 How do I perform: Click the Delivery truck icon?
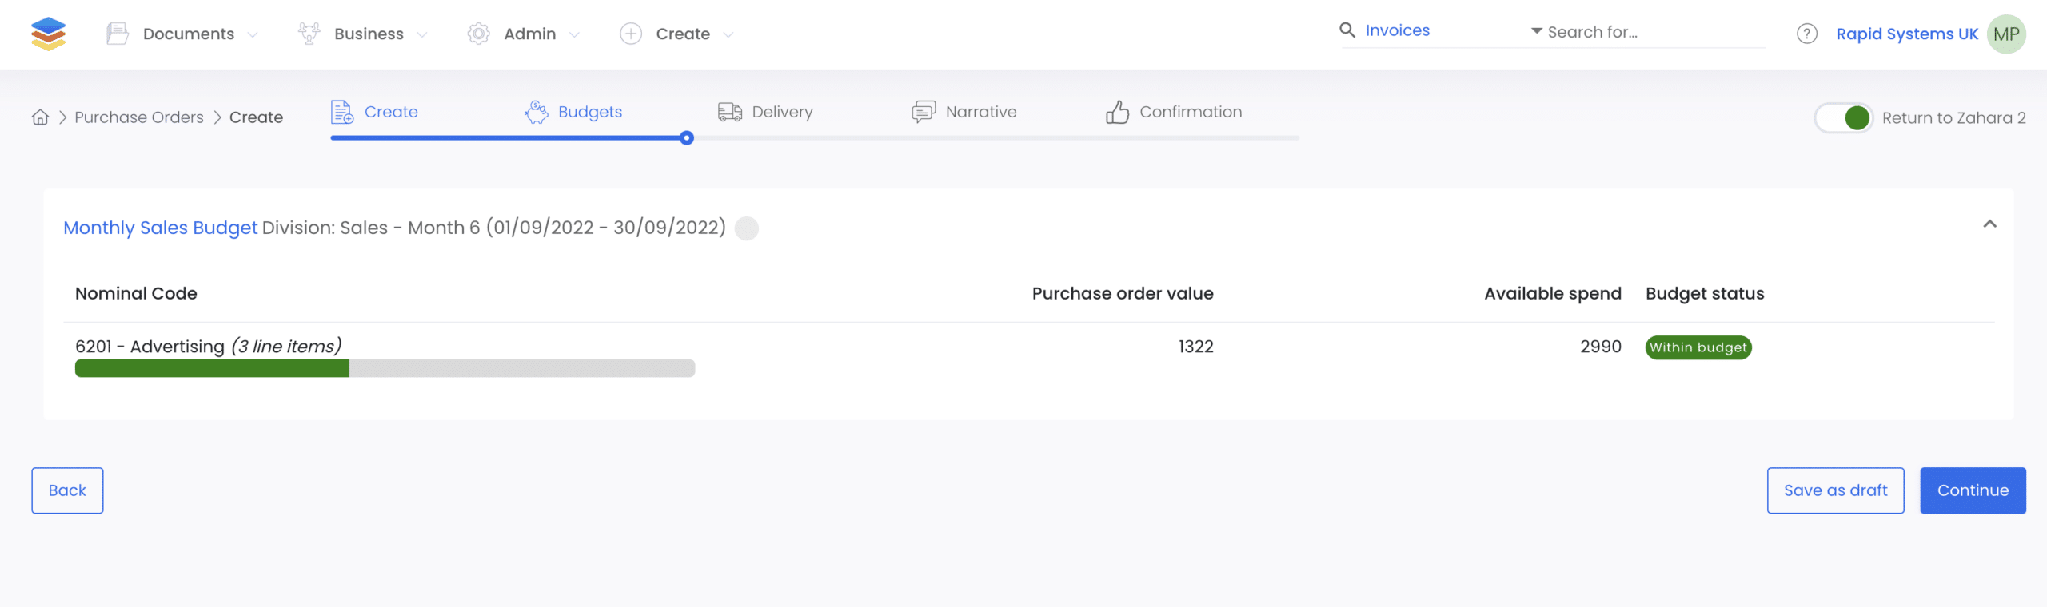729,112
